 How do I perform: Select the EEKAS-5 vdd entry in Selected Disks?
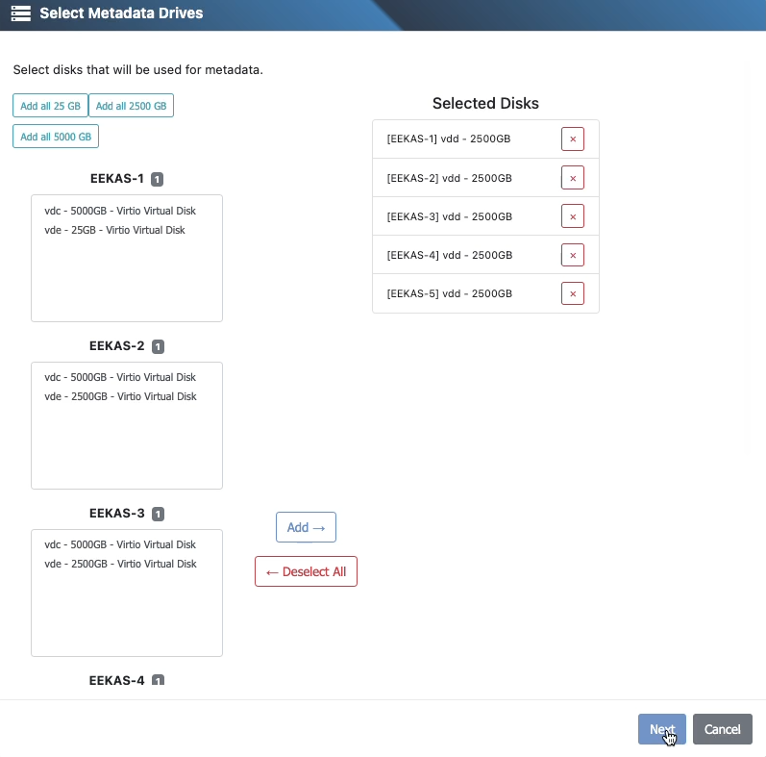coord(449,293)
